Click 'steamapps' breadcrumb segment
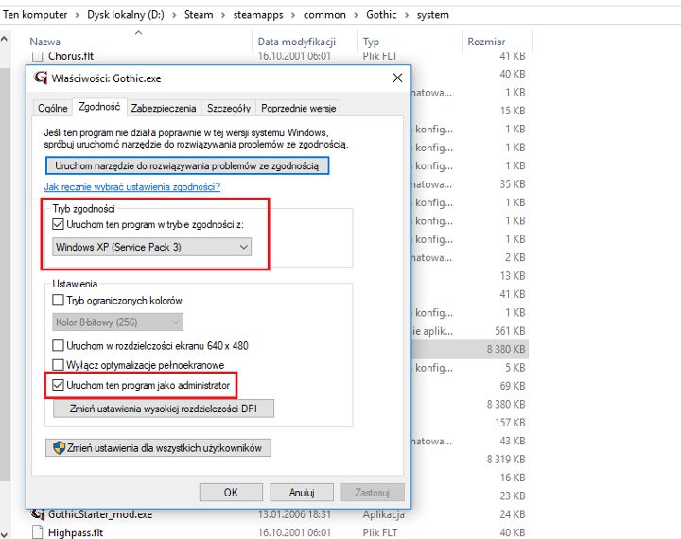 tap(258, 15)
